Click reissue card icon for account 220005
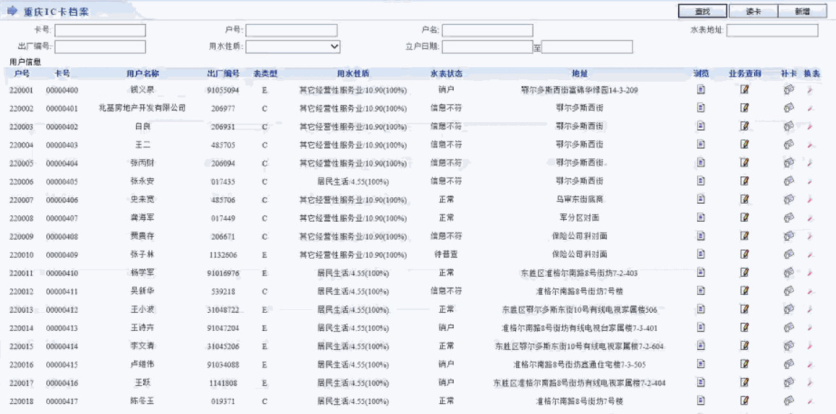 (x=788, y=163)
